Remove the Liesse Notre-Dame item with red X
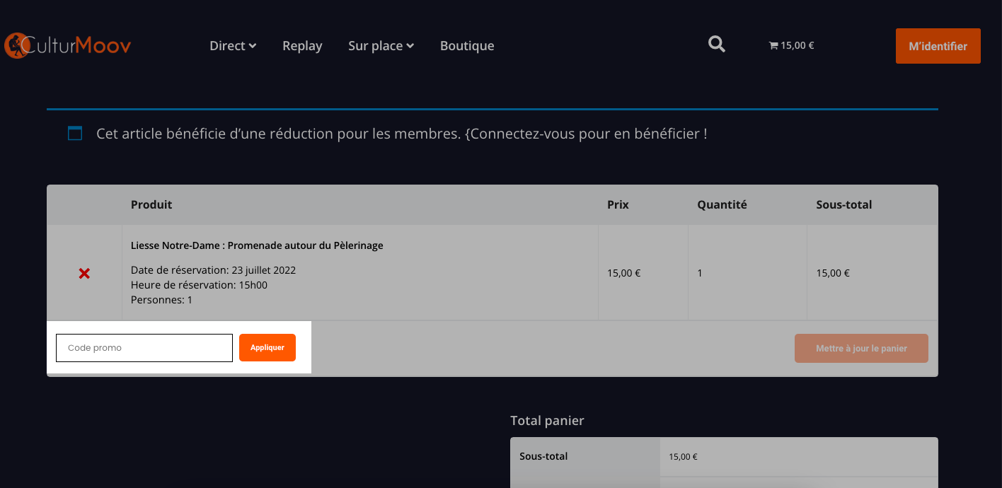The image size is (1002, 488). pyautogui.click(x=84, y=273)
